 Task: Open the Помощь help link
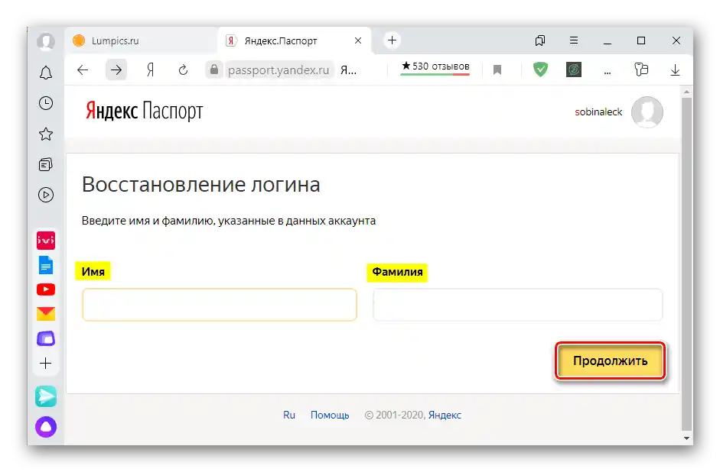(x=330, y=415)
